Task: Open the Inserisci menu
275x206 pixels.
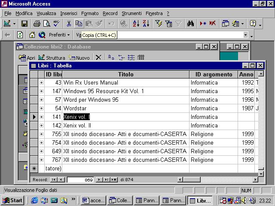Action: [x=69, y=13]
